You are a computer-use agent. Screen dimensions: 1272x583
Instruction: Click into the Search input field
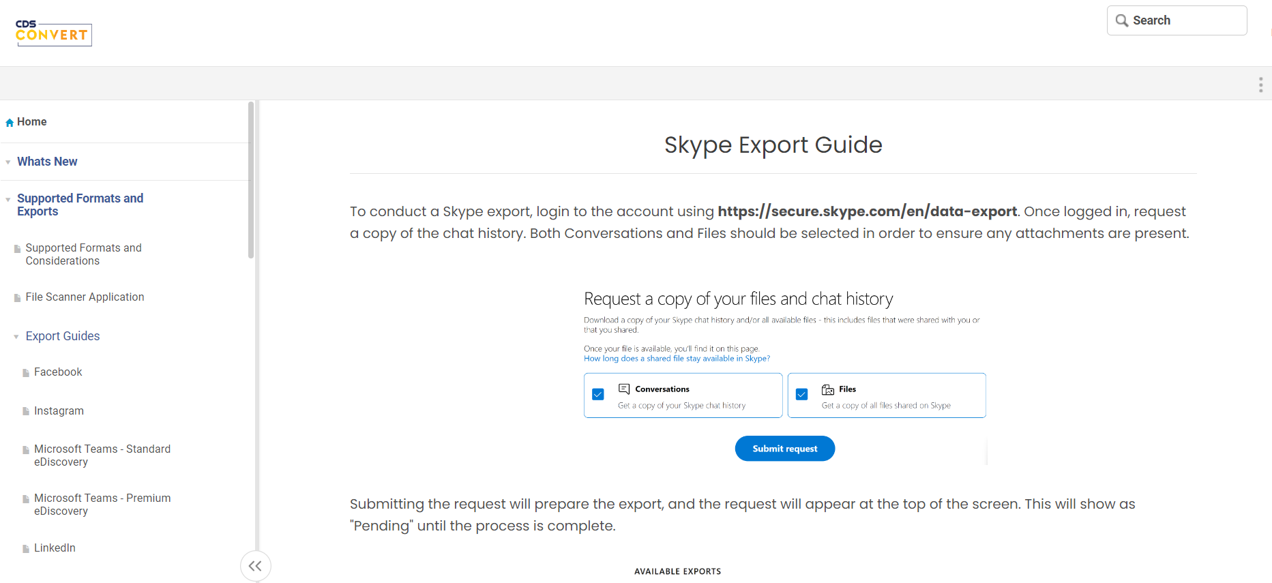coord(1177,20)
